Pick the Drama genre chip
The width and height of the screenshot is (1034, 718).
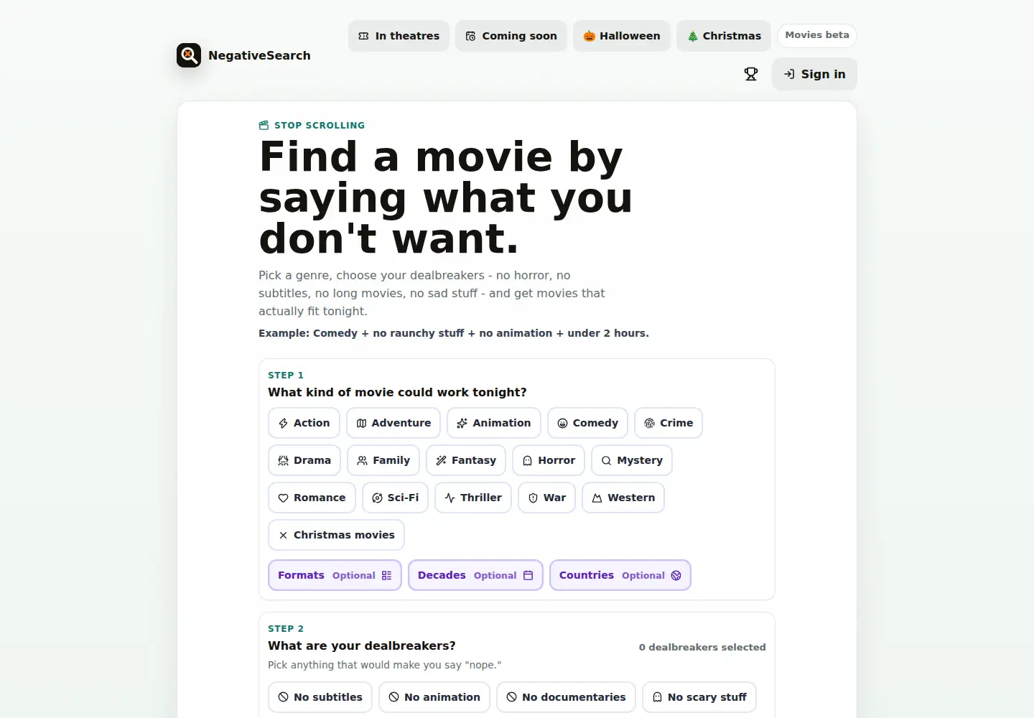(x=304, y=460)
